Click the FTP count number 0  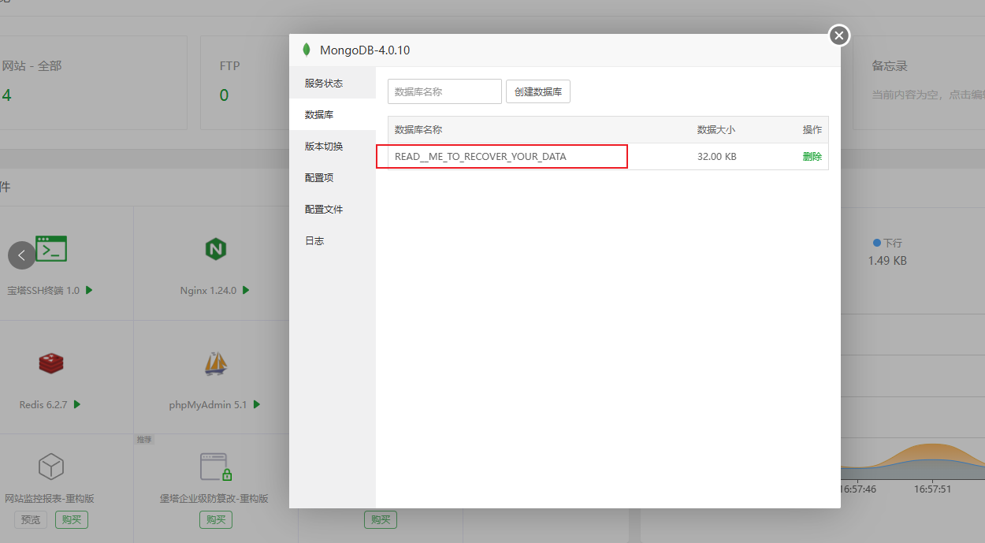point(224,95)
